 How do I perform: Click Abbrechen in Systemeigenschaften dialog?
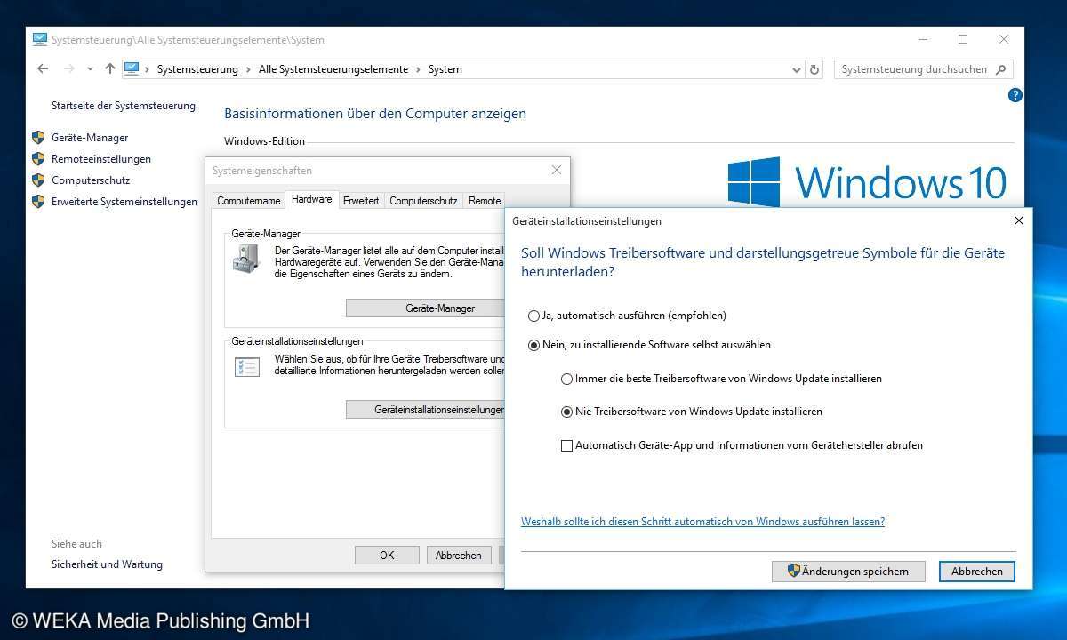click(x=459, y=555)
